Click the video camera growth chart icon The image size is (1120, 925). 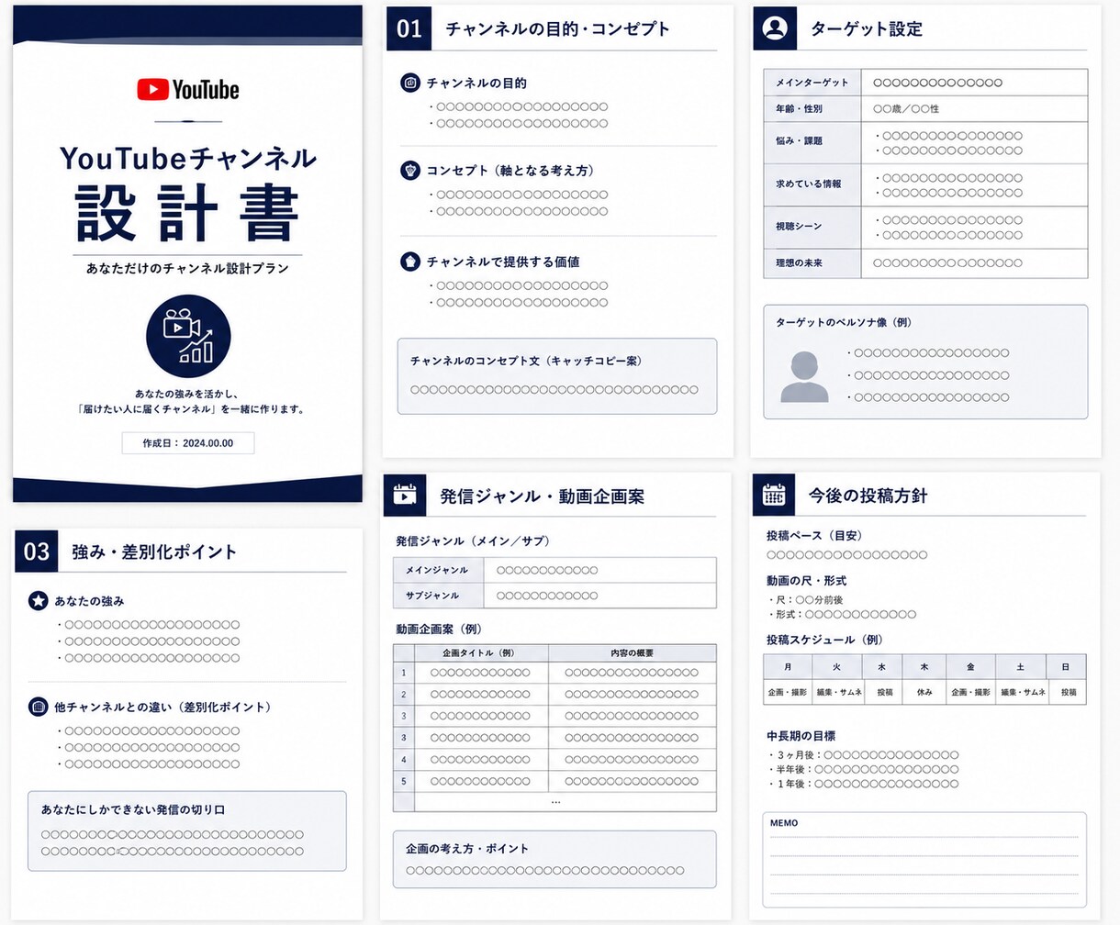[x=188, y=336]
